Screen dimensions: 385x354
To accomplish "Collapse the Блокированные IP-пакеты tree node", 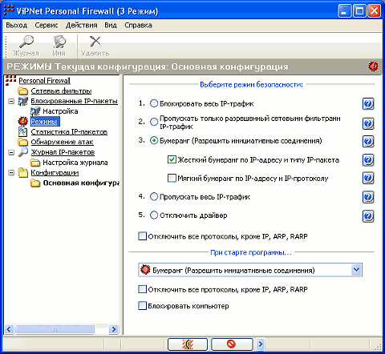I will [11, 101].
